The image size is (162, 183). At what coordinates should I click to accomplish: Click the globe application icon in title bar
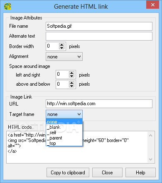[x=7, y=6]
